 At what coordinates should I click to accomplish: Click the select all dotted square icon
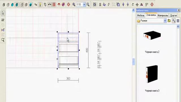coord(95,5)
